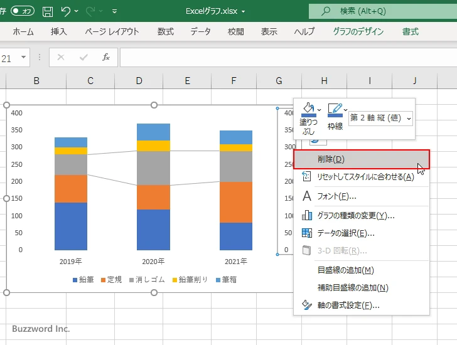457x345 pixels.
Task: Select the 2020年 gray 消しゴム bar segment
Action: tap(153, 168)
